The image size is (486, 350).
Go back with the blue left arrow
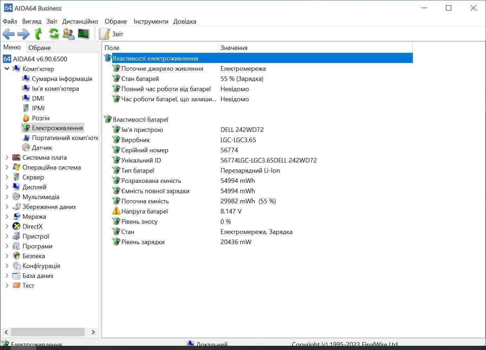click(x=8, y=34)
